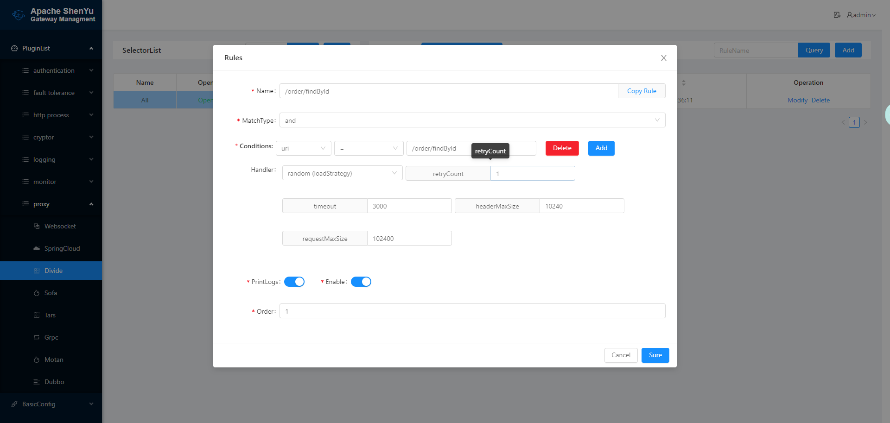Open the language switcher icon top right
890x423 pixels.
(x=837, y=15)
